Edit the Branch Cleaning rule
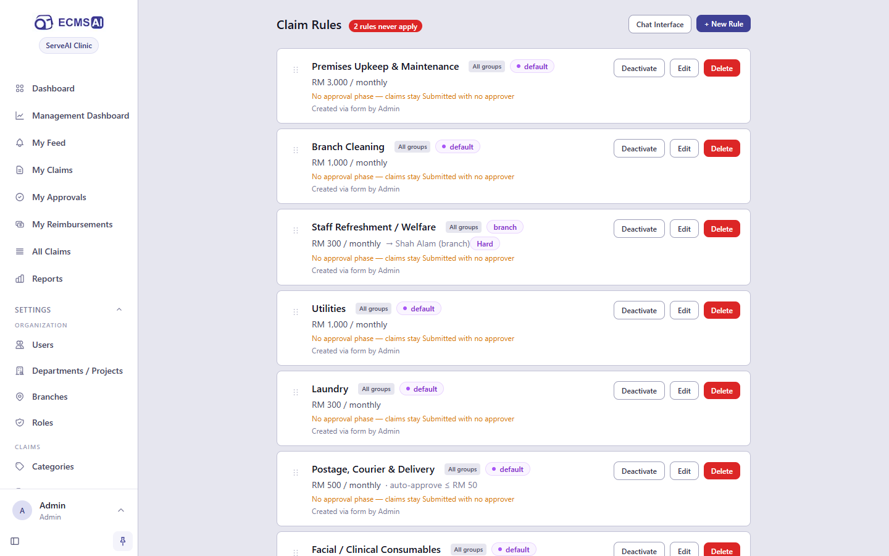Screen dimensions: 889x556 coord(684,149)
